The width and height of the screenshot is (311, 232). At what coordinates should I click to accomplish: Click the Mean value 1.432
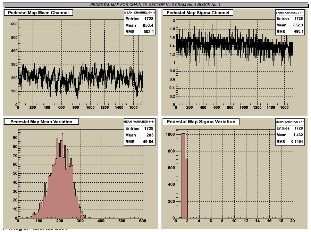pos(298,135)
